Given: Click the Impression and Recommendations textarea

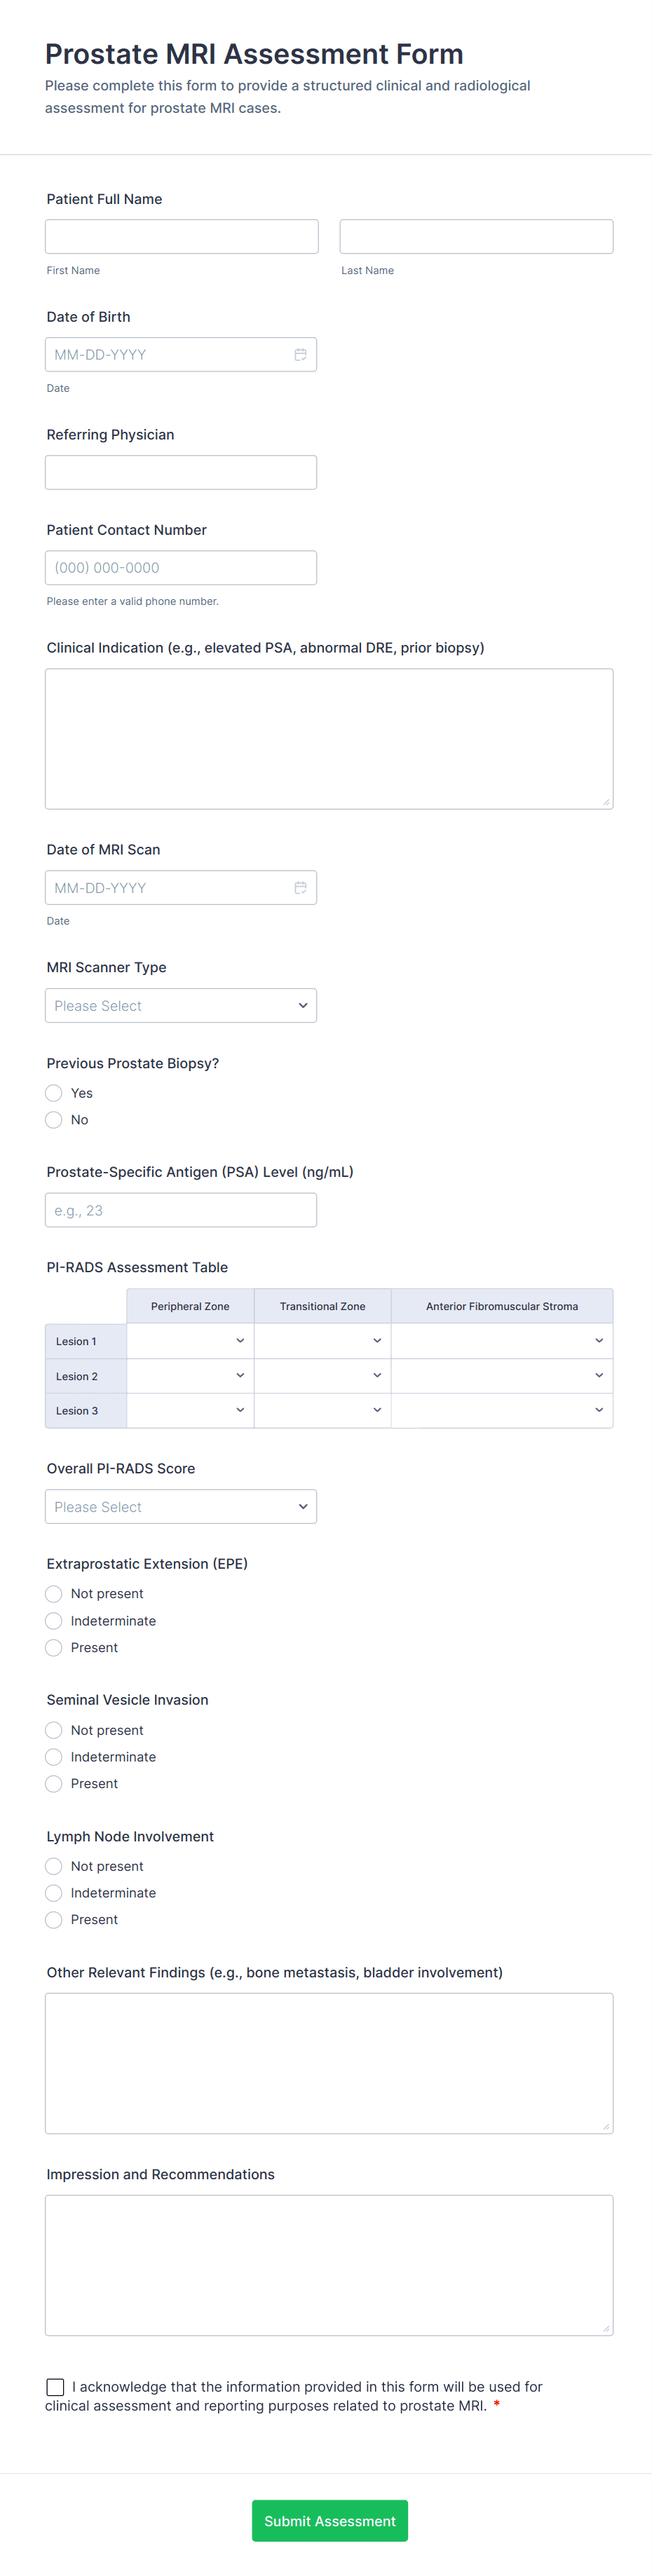Looking at the screenshot, I should click(329, 2265).
